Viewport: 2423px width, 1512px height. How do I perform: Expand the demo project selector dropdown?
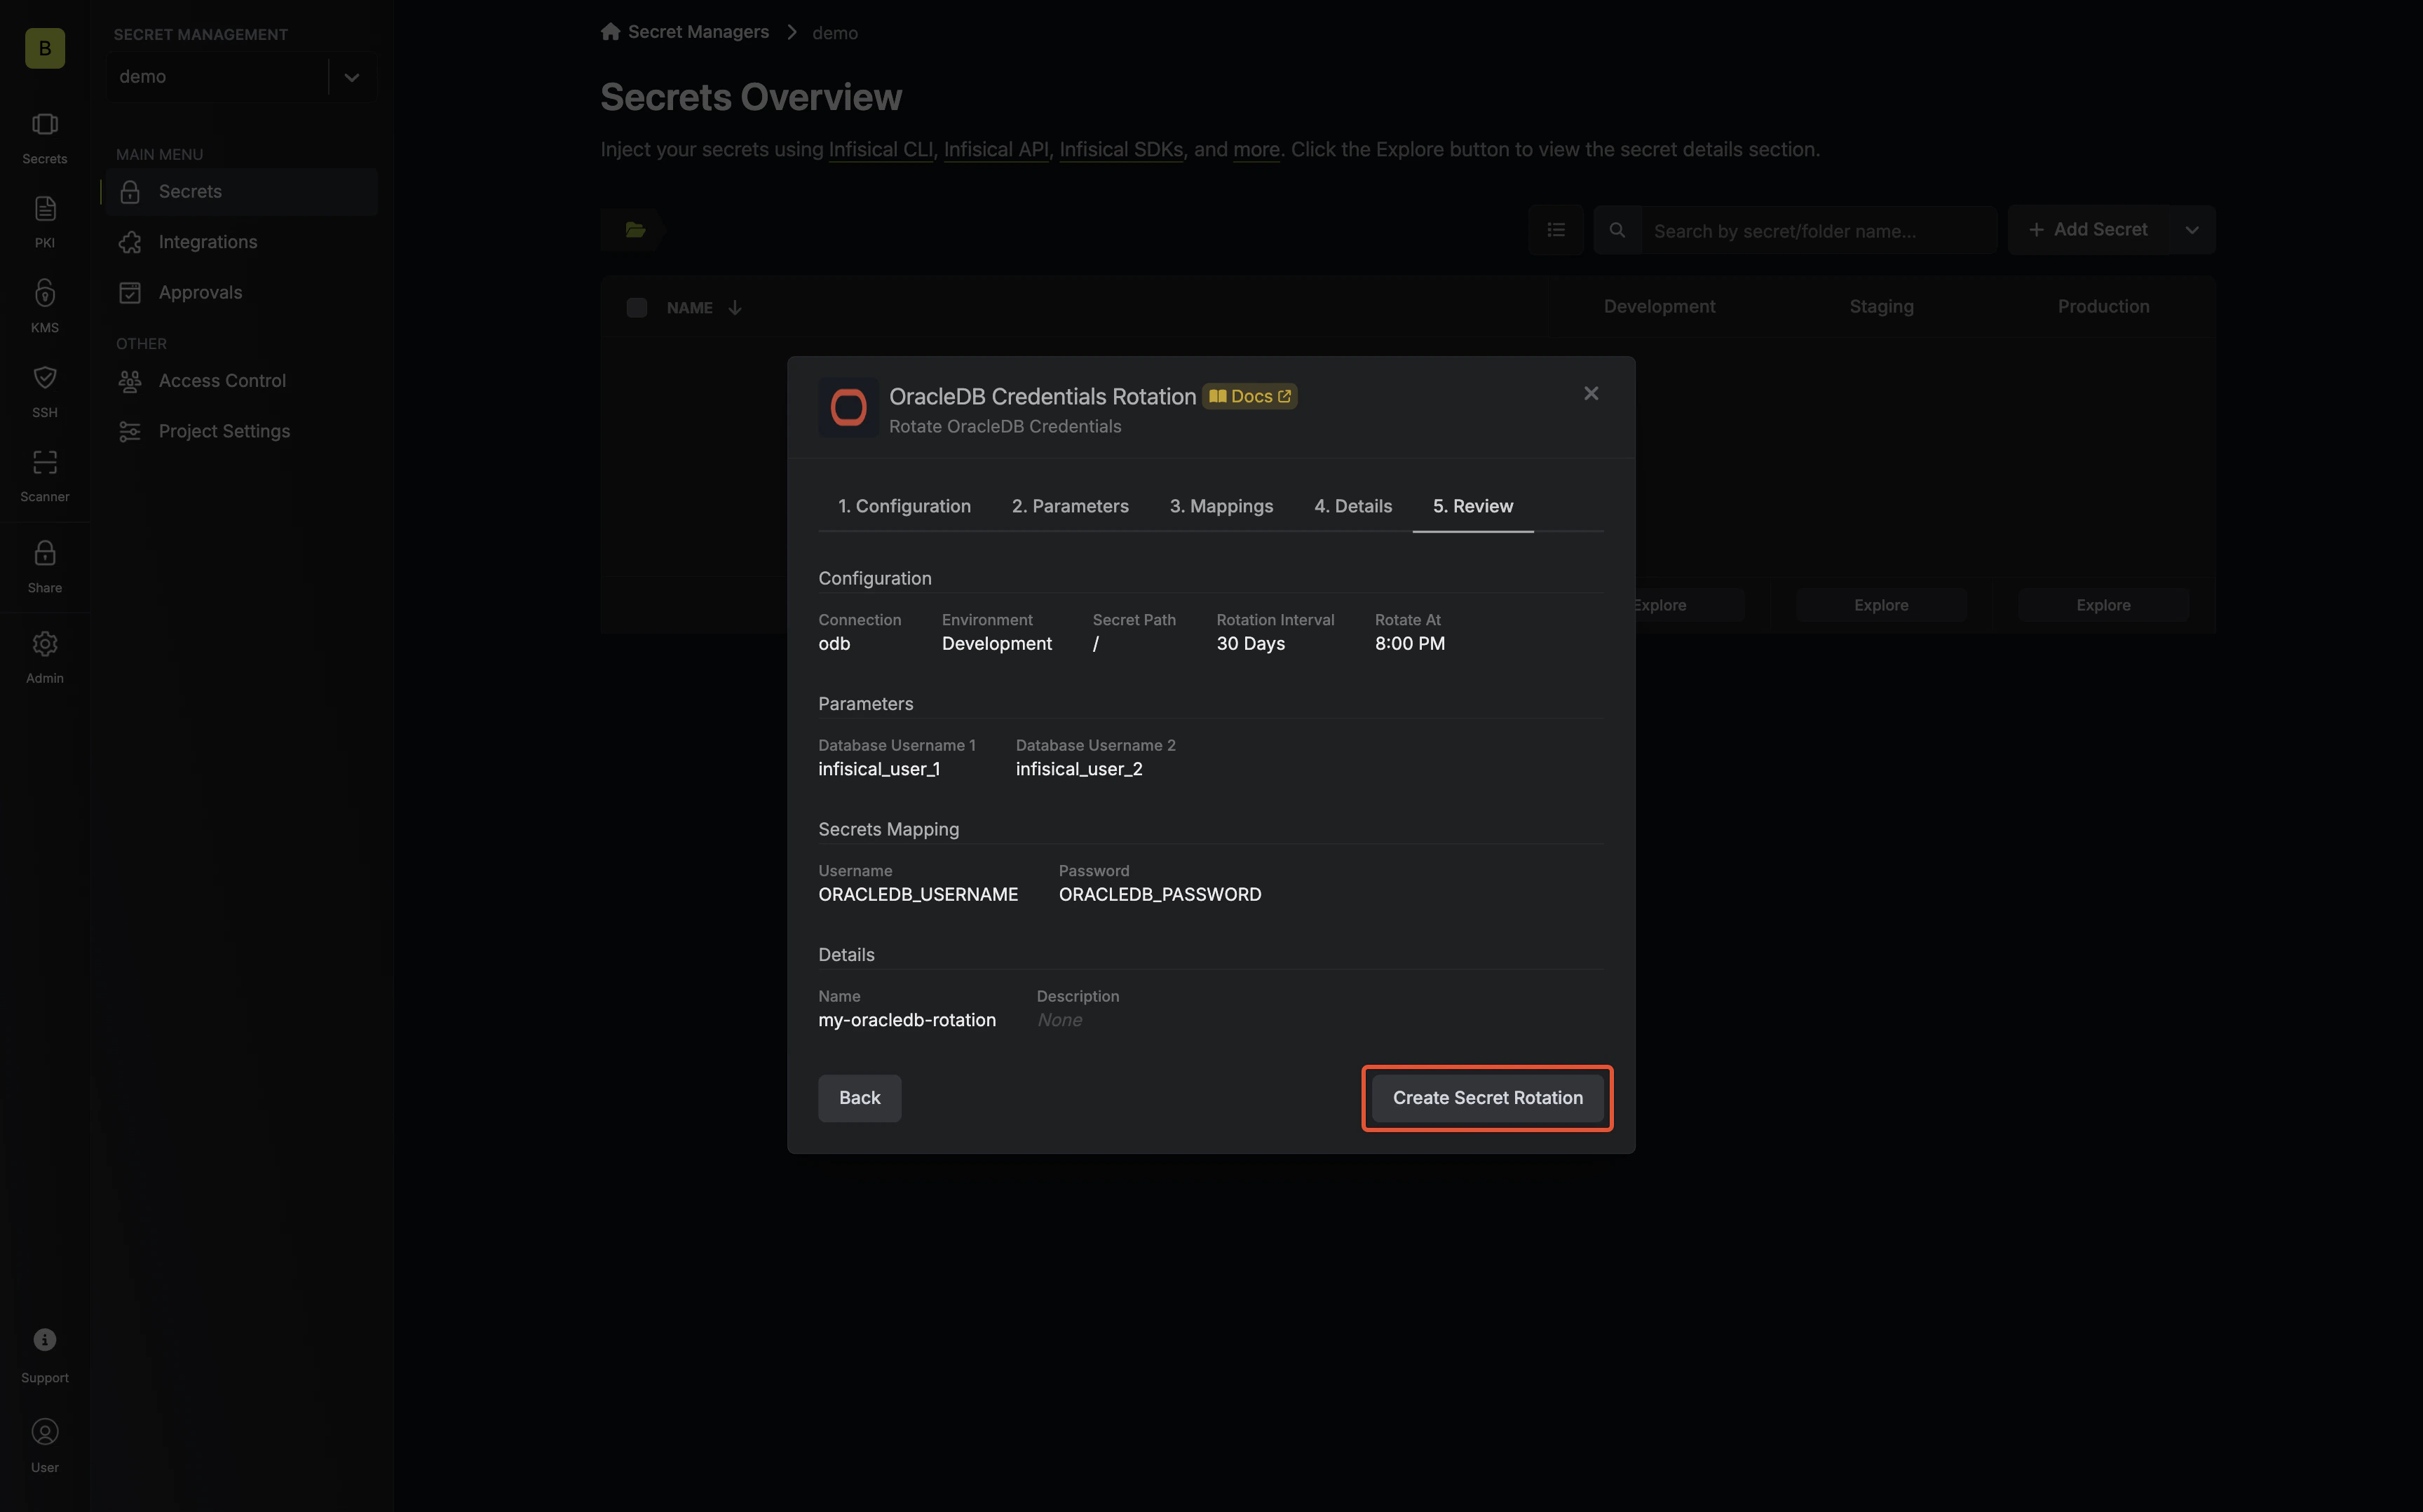point(351,77)
